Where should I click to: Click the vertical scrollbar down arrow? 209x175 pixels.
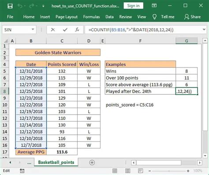(x=205, y=156)
